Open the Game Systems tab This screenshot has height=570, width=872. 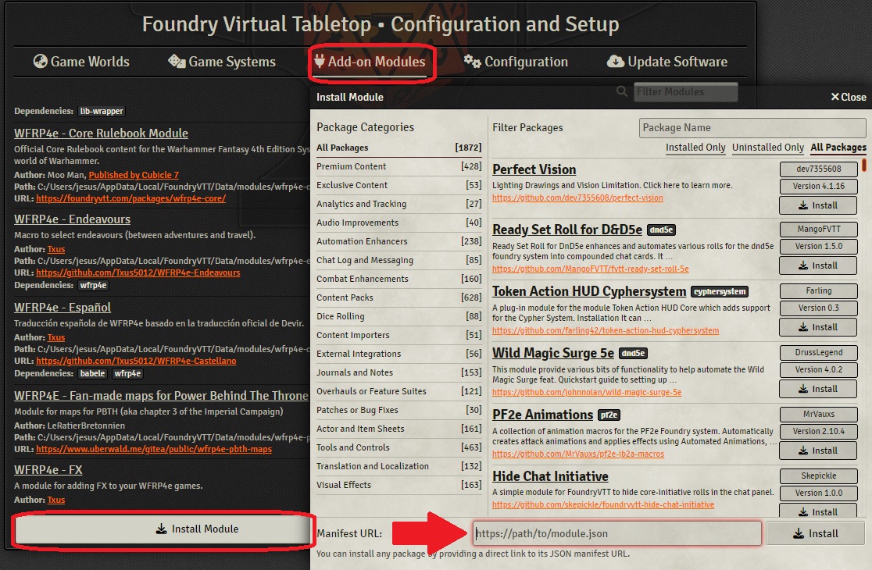[x=222, y=62]
